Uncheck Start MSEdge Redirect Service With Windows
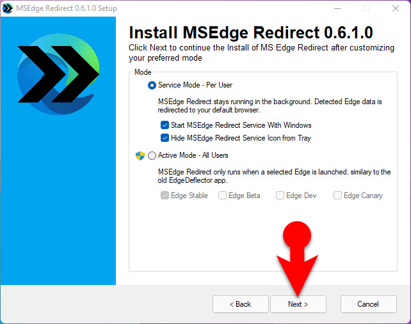Screen dimensions: 411x324 (165, 125)
